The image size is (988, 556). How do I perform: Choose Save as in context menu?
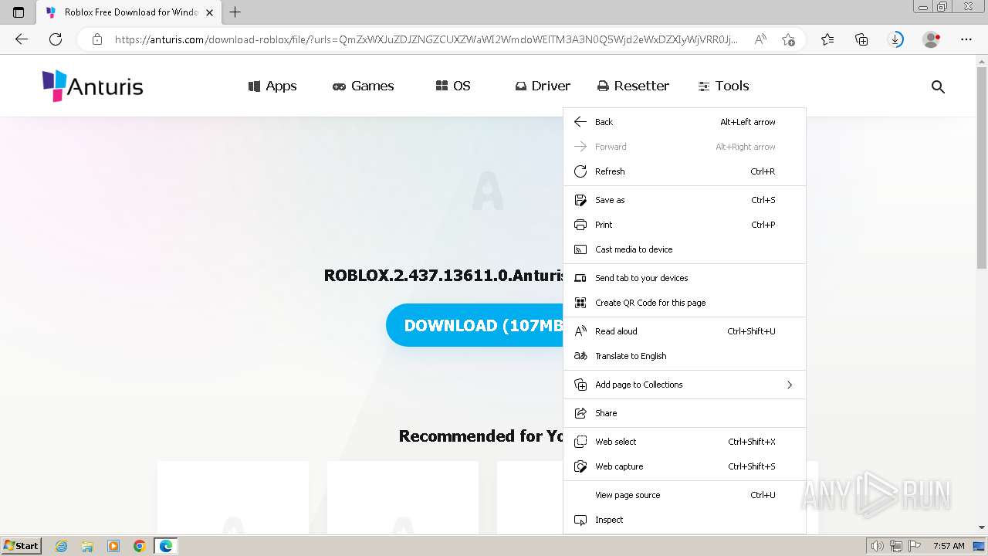(685, 200)
